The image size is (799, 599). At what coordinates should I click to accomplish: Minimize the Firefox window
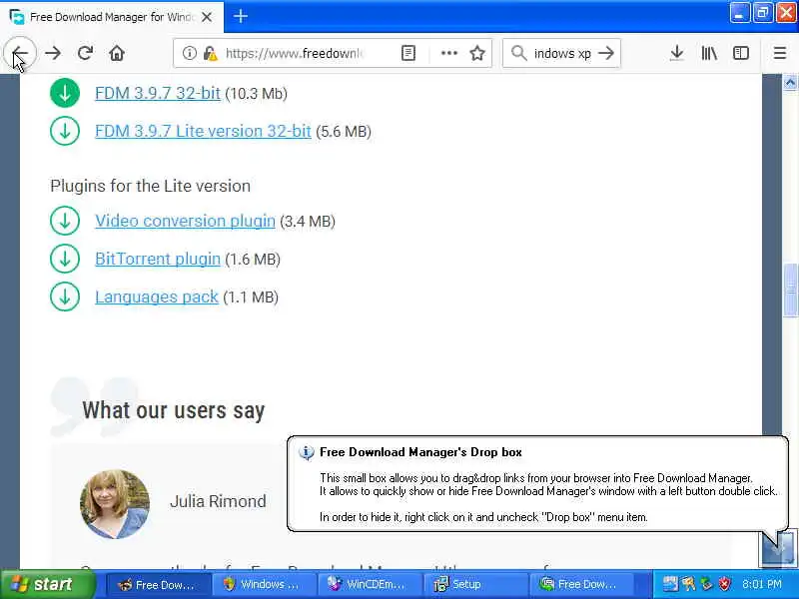(x=739, y=13)
